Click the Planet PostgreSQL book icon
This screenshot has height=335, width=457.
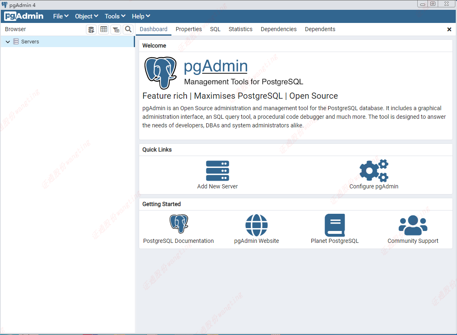335,225
